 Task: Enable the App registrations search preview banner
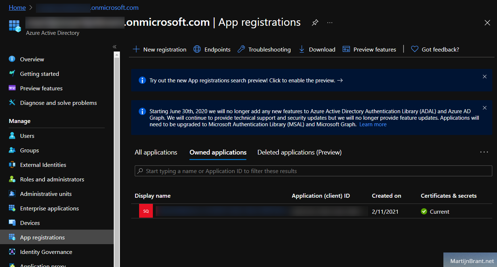pyautogui.click(x=246, y=81)
